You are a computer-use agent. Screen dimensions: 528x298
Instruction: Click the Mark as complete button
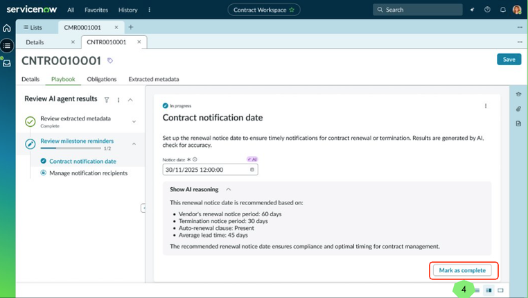pyautogui.click(x=462, y=270)
